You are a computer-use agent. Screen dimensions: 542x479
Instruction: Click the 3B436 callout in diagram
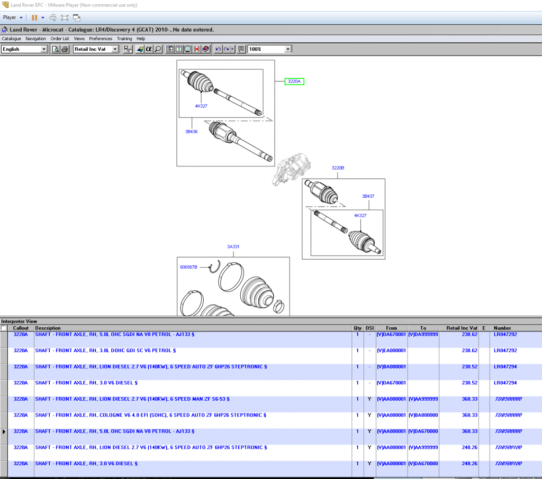click(191, 132)
